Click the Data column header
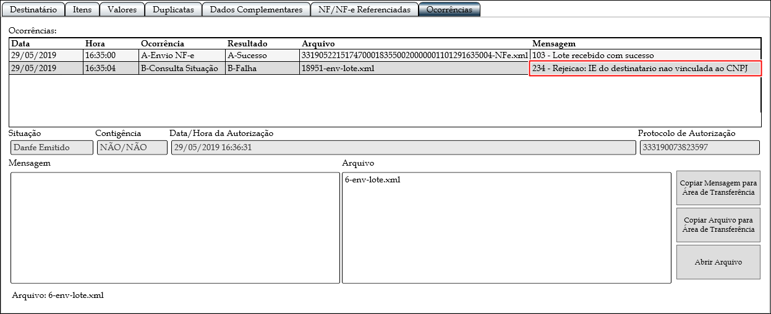 [x=46, y=44]
